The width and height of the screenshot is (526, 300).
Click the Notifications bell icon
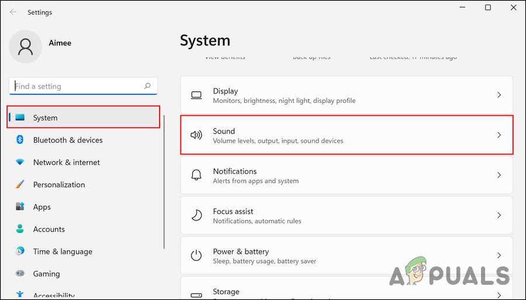[196, 175]
